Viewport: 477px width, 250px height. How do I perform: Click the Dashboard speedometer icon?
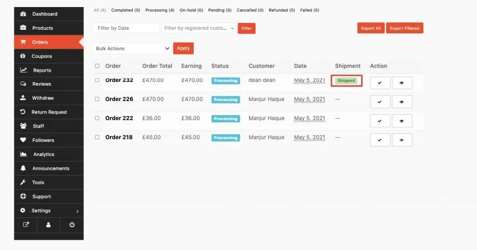click(x=23, y=14)
